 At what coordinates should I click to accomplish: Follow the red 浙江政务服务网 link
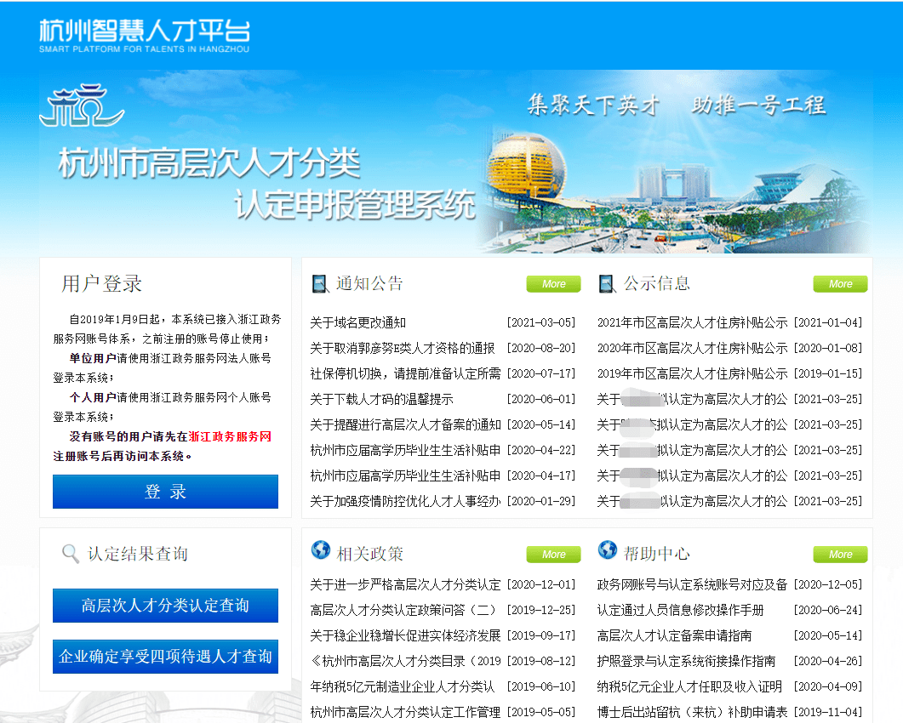click(x=230, y=437)
